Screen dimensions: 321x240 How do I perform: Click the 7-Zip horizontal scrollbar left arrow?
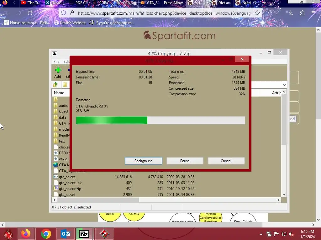point(55,200)
